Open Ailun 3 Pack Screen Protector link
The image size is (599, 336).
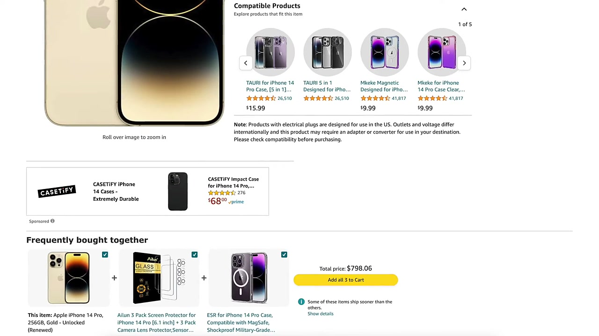click(x=156, y=322)
